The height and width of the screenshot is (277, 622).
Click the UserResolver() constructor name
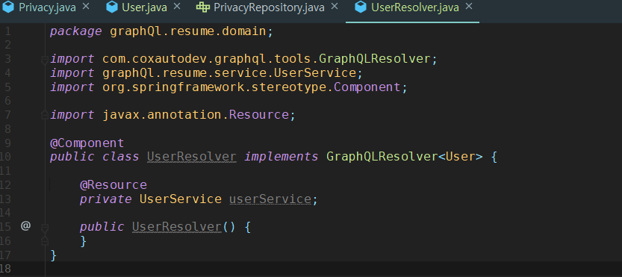tap(176, 227)
